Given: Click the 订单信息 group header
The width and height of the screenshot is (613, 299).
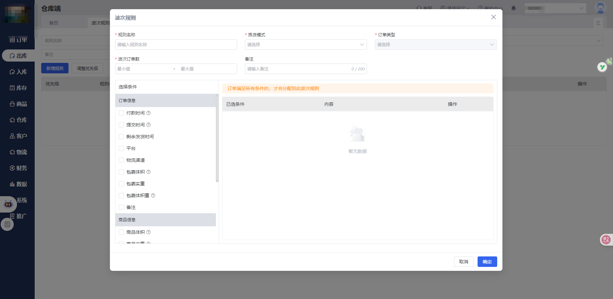Looking at the screenshot, I should point(166,101).
